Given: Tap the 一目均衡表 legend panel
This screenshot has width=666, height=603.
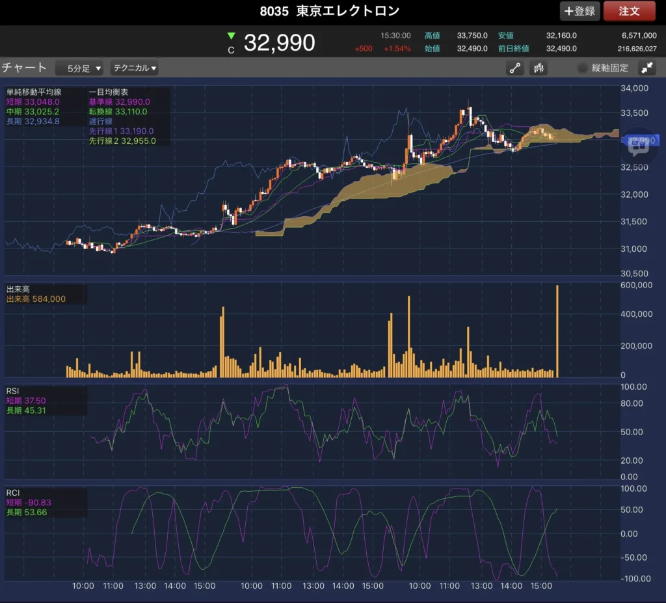Looking at the screenshot, I should click(x=128, y=116).
